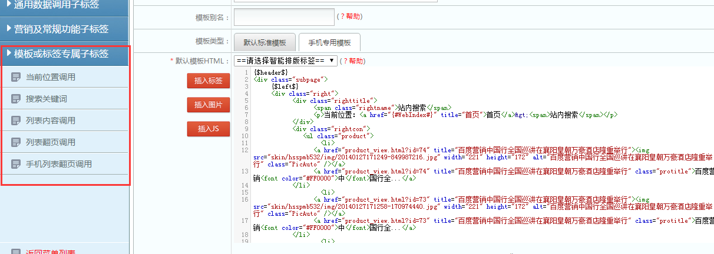The height and width of the screenshot is (254, 714).
Task: Open the 请选择智能排版标签 dropdown
Action: coord(285,61)
